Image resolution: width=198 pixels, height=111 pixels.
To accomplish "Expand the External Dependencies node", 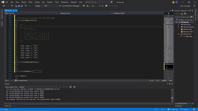I will click(x=179, y=27).
